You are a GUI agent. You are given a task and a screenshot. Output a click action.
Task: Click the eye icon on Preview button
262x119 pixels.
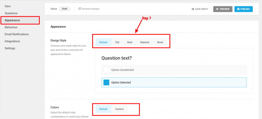pyautogui.click(x=217, y=9)
